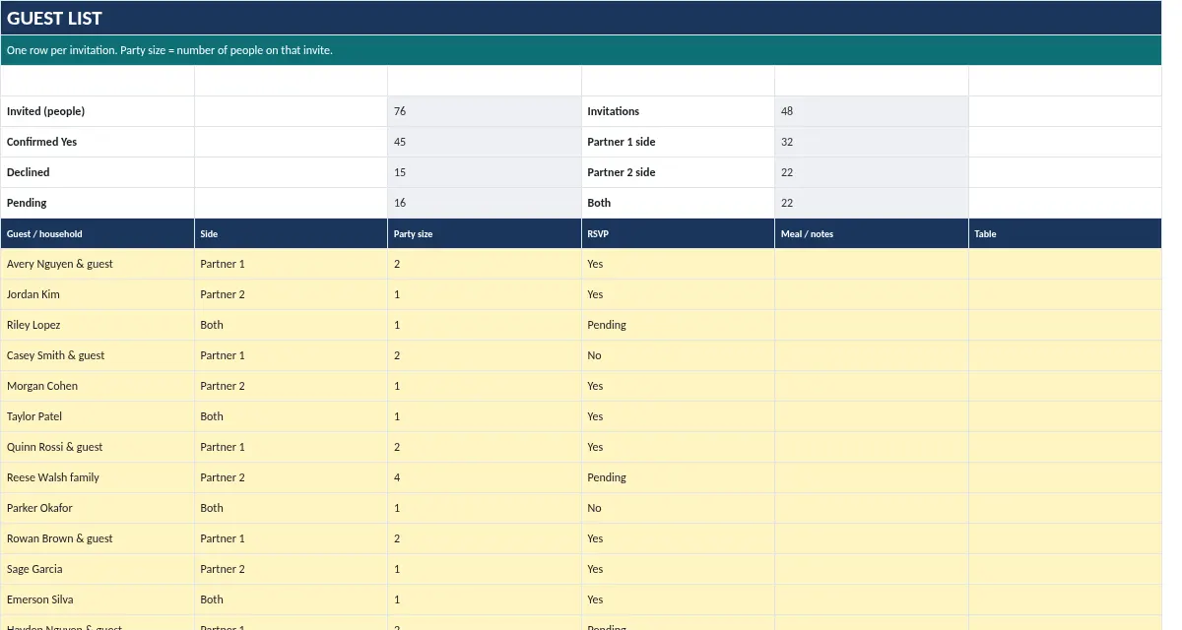Select the 'Avery Nguyen & guest' cell

(98, 264)
